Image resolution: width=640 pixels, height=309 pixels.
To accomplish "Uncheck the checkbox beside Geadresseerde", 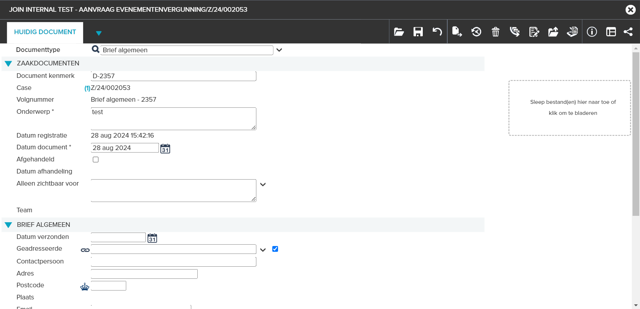I will coord(275,249).
